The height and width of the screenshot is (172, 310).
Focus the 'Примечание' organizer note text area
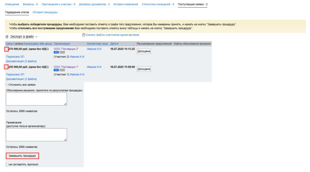[36, 135]
